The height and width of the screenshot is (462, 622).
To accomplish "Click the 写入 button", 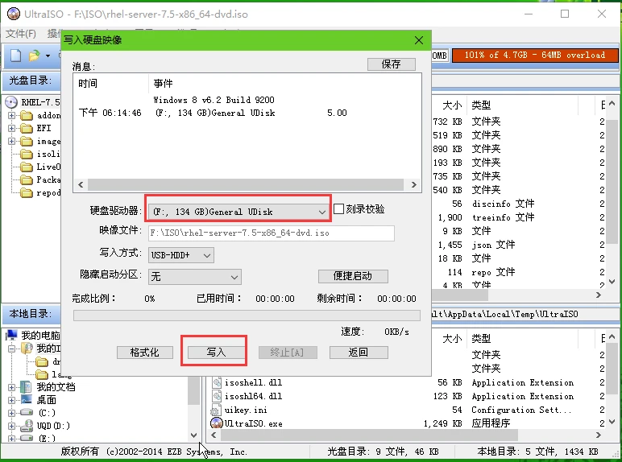I will [x=216, y=353].
